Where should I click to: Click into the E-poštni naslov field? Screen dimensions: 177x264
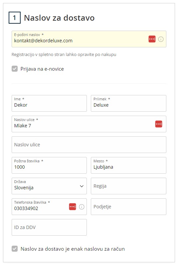click(89, 39)
